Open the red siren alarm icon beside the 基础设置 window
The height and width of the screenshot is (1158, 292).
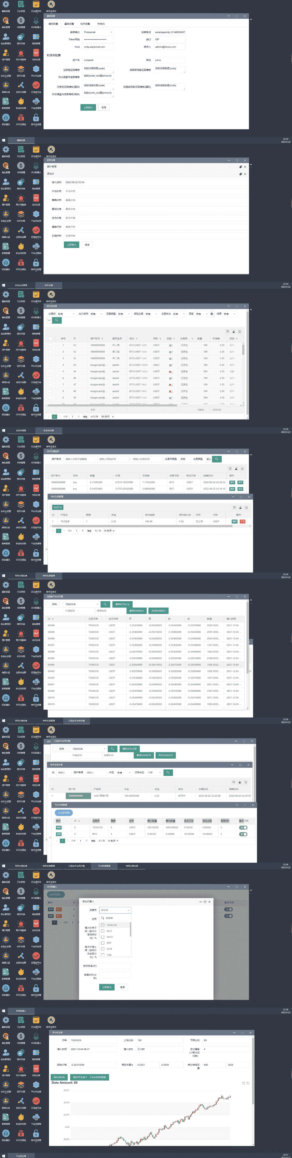pos(21,53)
